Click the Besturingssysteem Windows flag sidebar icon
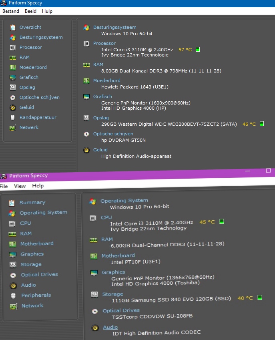The height and width of the screenshot is (340, 275). (13, 38)
